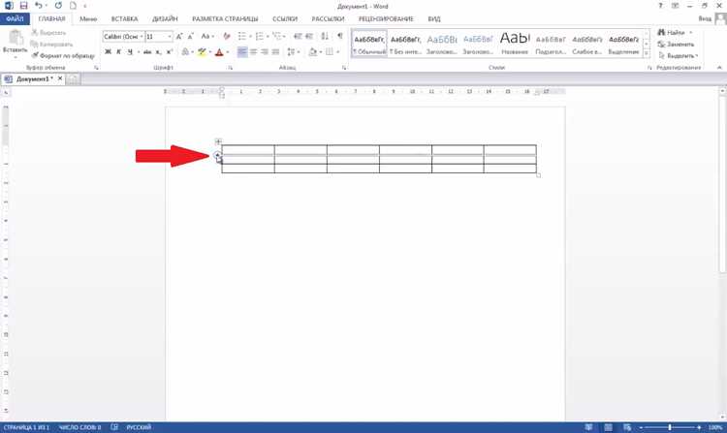The height and width of the screenshot is (433, 727).
Task: Click the Help question mark icon
Action: pos(660,6)
